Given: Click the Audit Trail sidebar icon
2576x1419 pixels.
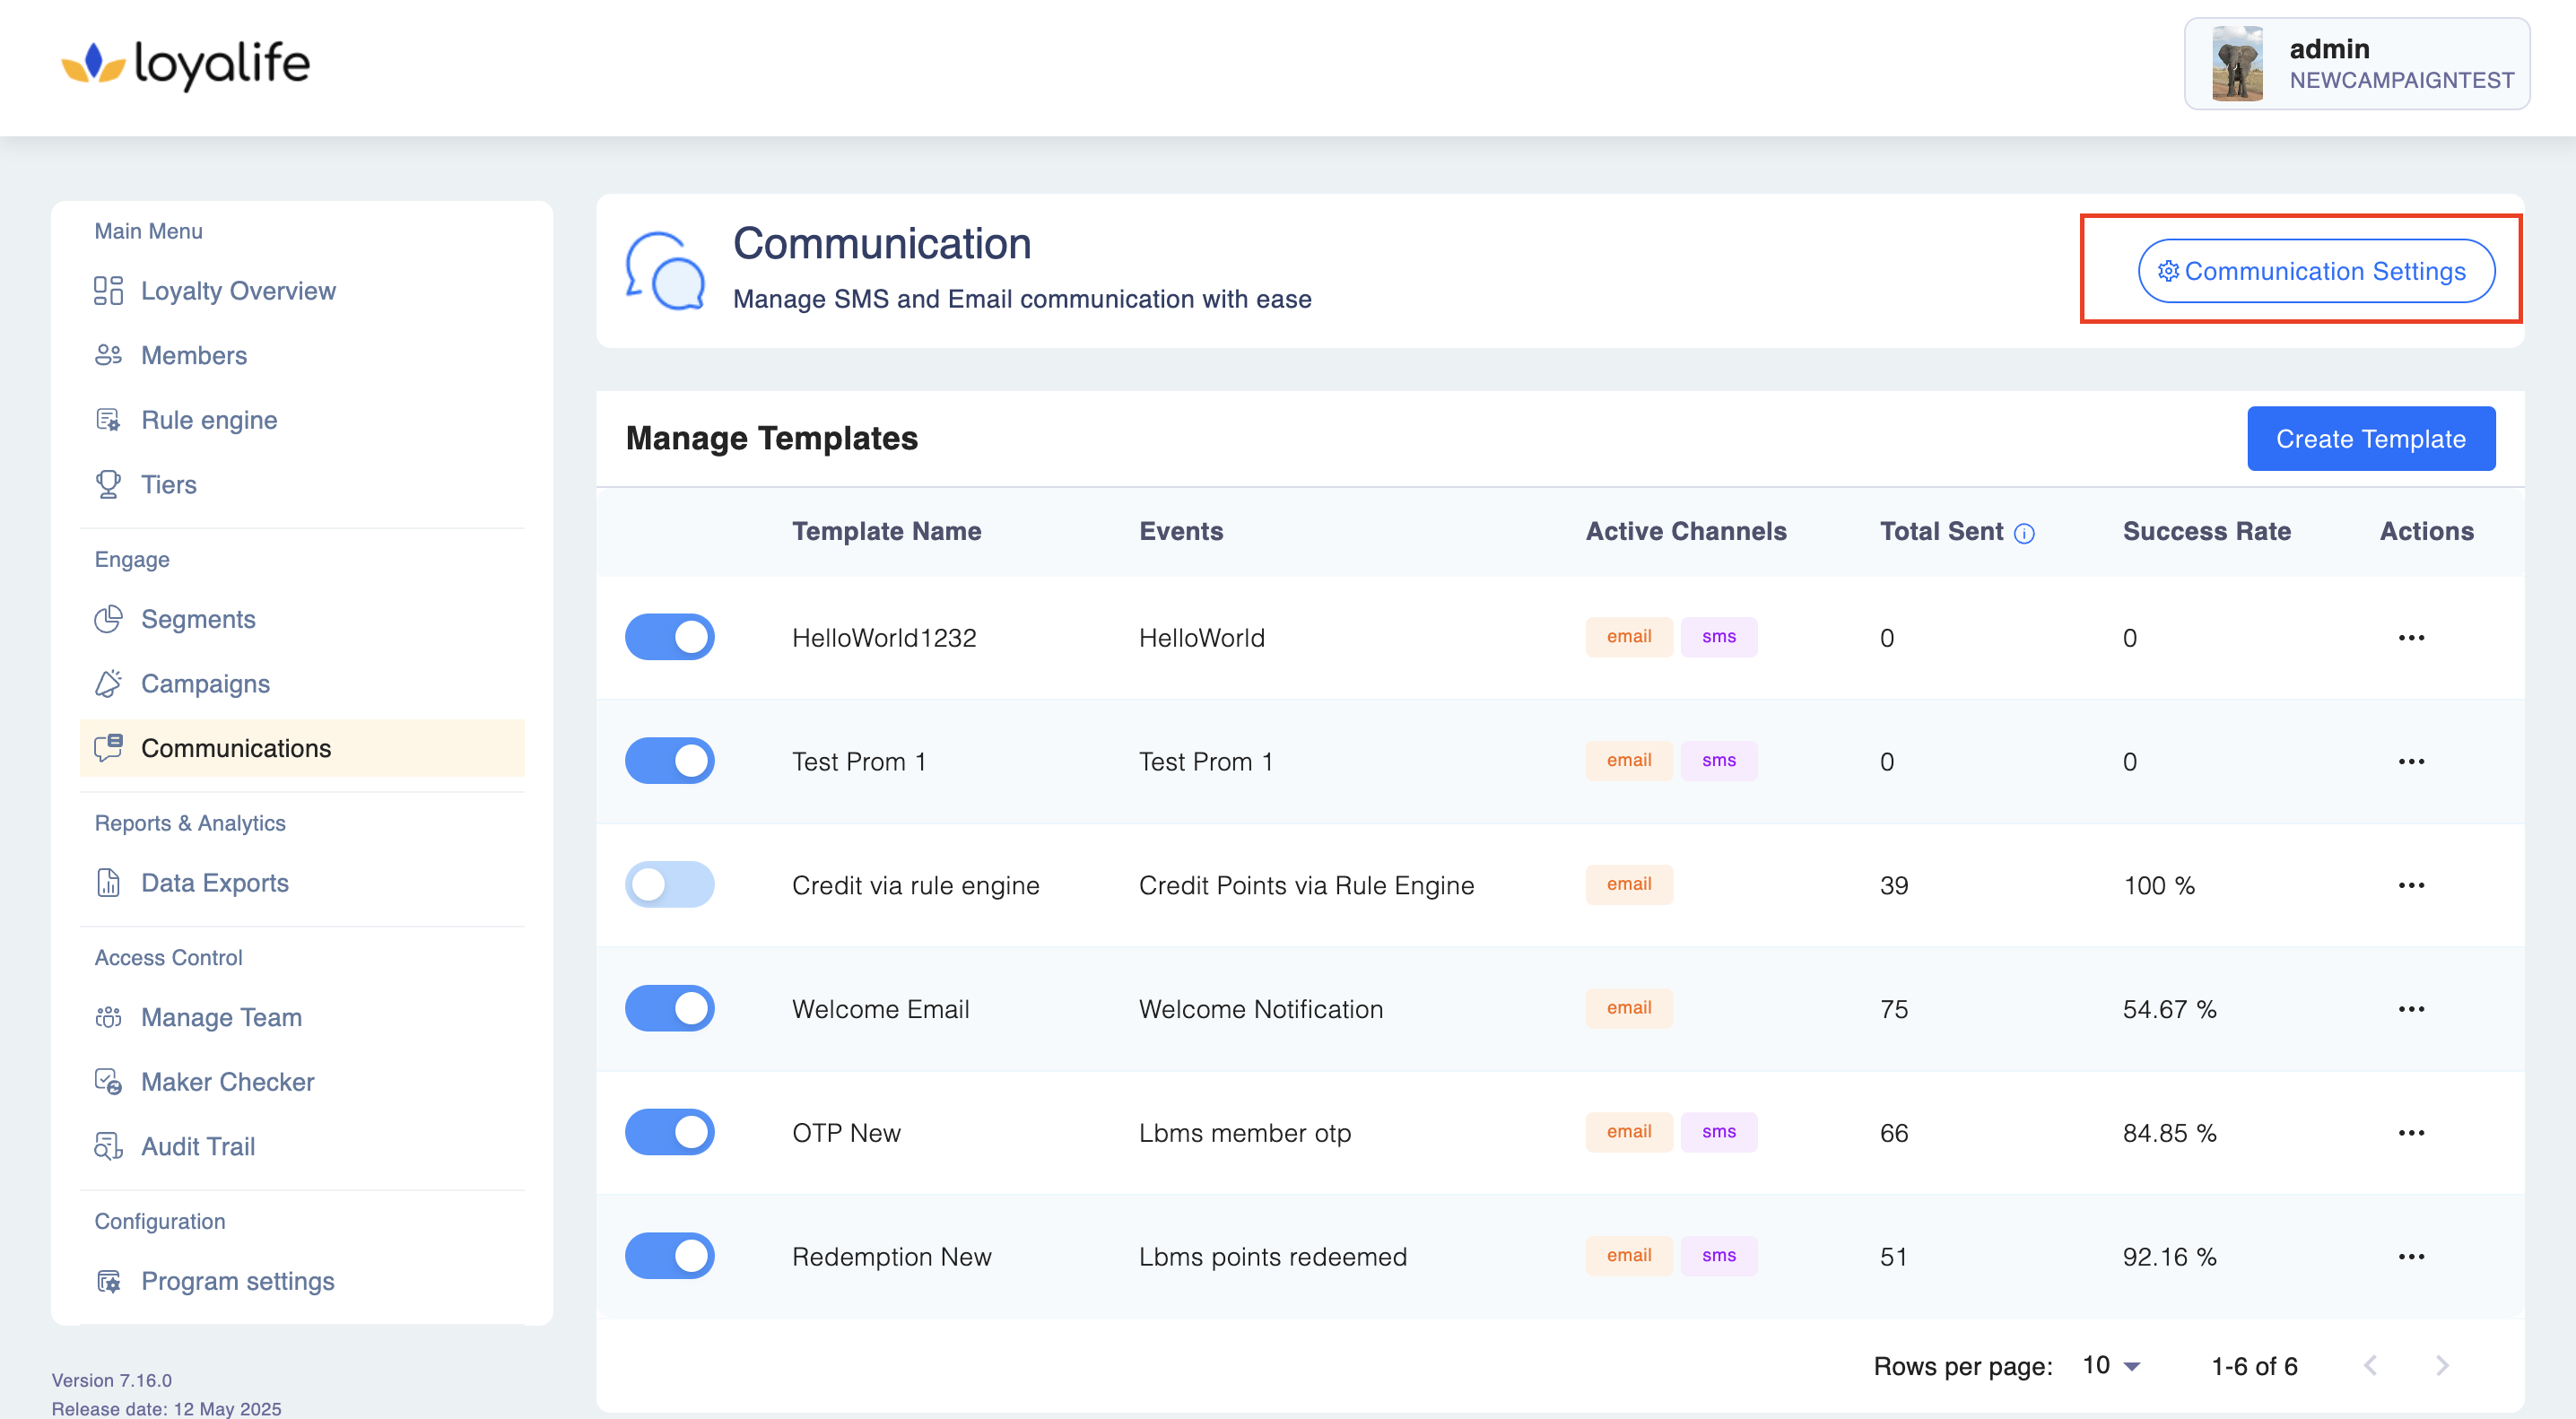Looking at the screenshot, I should (x=108, y=1147).
